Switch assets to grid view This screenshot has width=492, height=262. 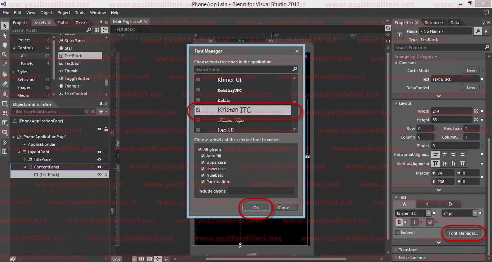pos(98,30)
